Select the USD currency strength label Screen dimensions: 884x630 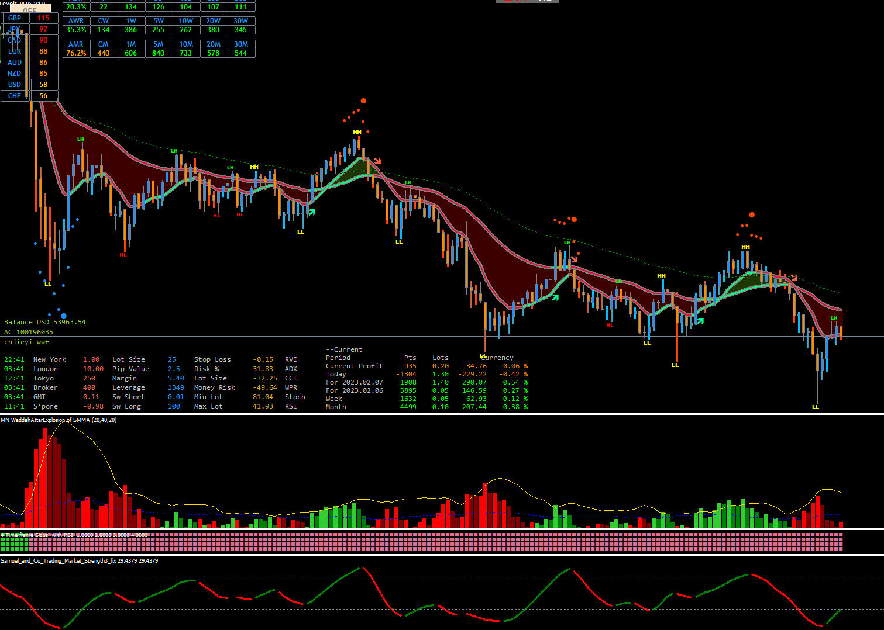[x=15, y=85]
